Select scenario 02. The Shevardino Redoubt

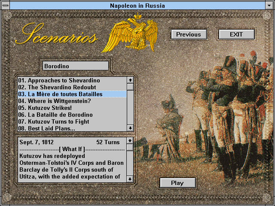click(x=72, y=87)
